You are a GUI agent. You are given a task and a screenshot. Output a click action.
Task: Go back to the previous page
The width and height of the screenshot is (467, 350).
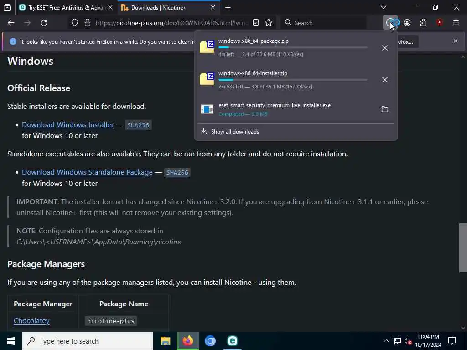(x=11, y=23)
